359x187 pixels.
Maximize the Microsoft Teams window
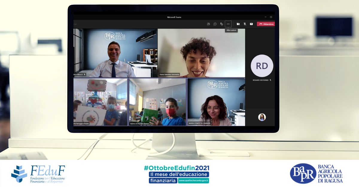[x=271, y=17]
